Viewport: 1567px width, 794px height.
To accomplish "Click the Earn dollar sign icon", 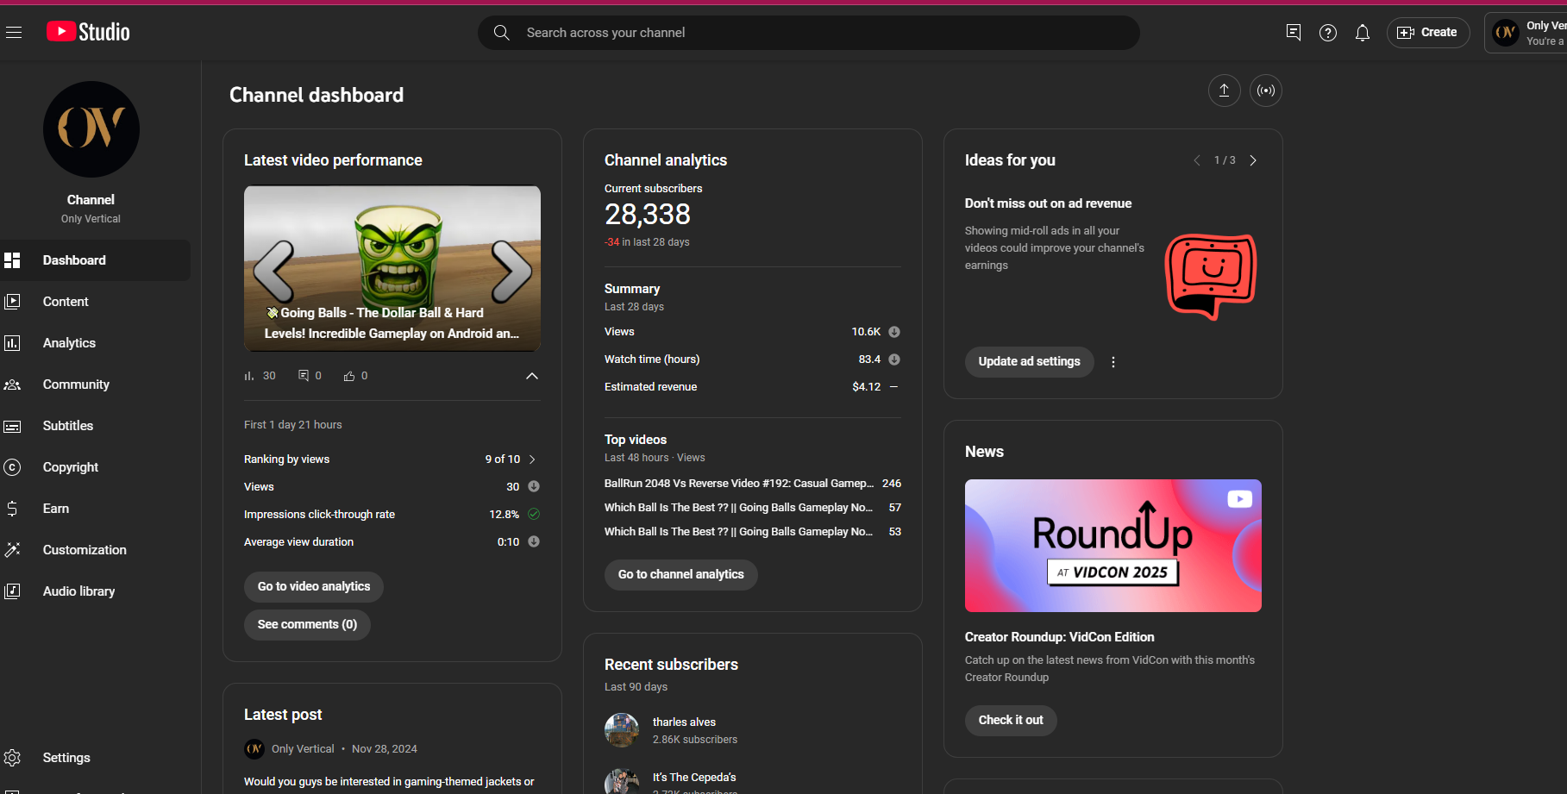I will tap(12, 509).
